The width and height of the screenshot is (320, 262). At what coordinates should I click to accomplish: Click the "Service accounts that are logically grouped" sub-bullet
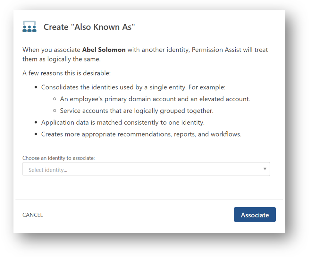pyautogui.click(x=137, y=111)
